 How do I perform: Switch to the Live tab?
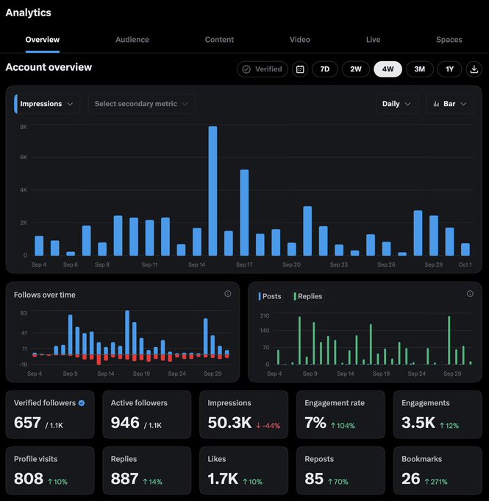tap(373, 40)
